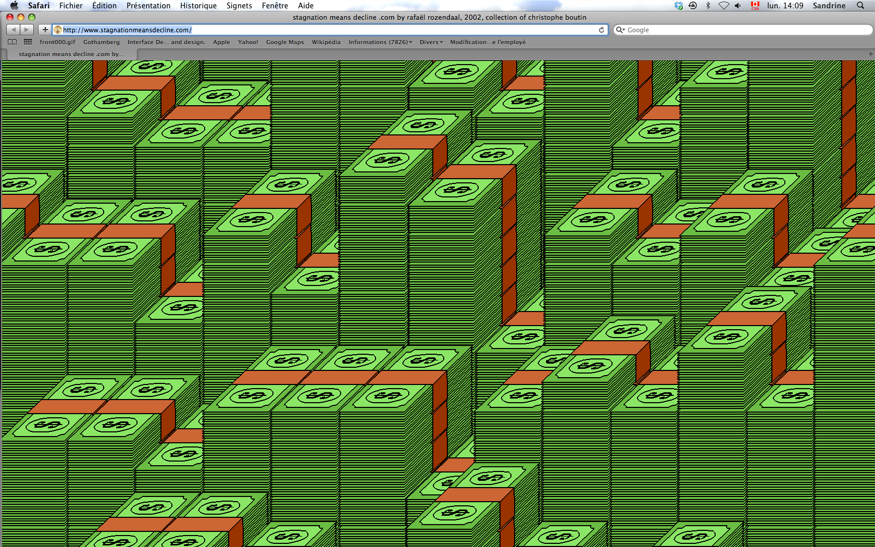Open Time Machine menu bar icon
The width and height of the screenshot is (875, 547).
(x=693, y=5)
